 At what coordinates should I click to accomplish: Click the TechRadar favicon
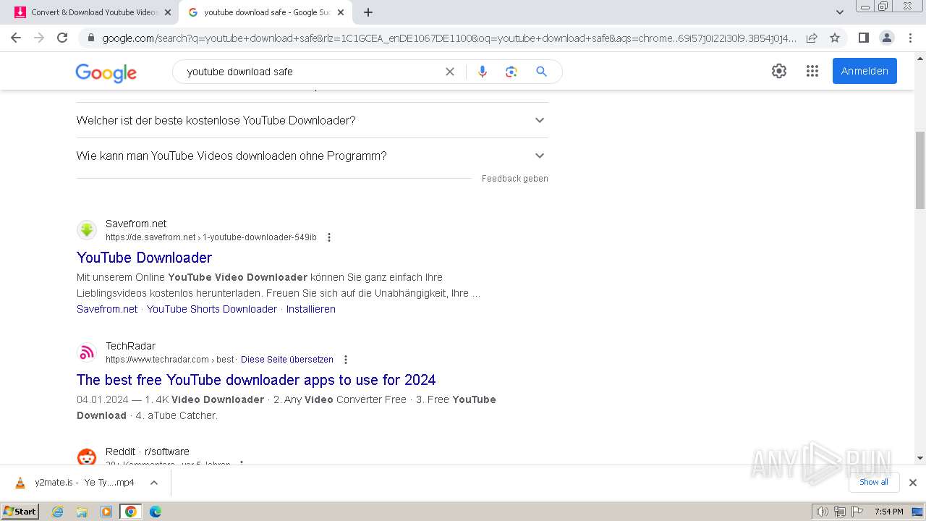[87, 352]
